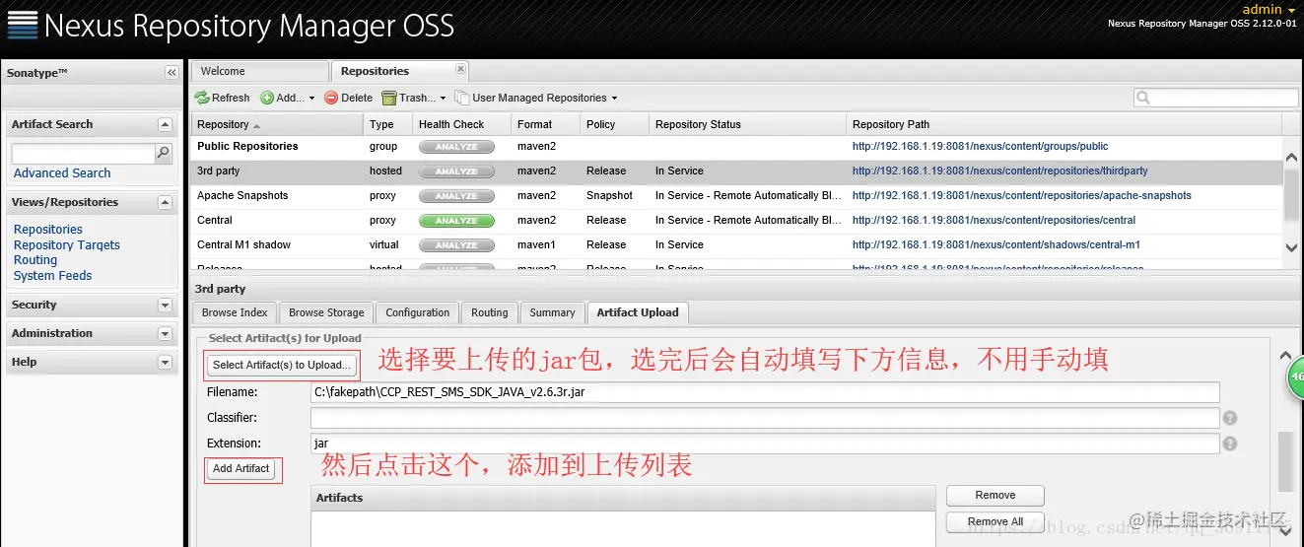Screen dimensions: 1304x547
Task: Sort by Repository Status column header
Action: pos(747,124)
